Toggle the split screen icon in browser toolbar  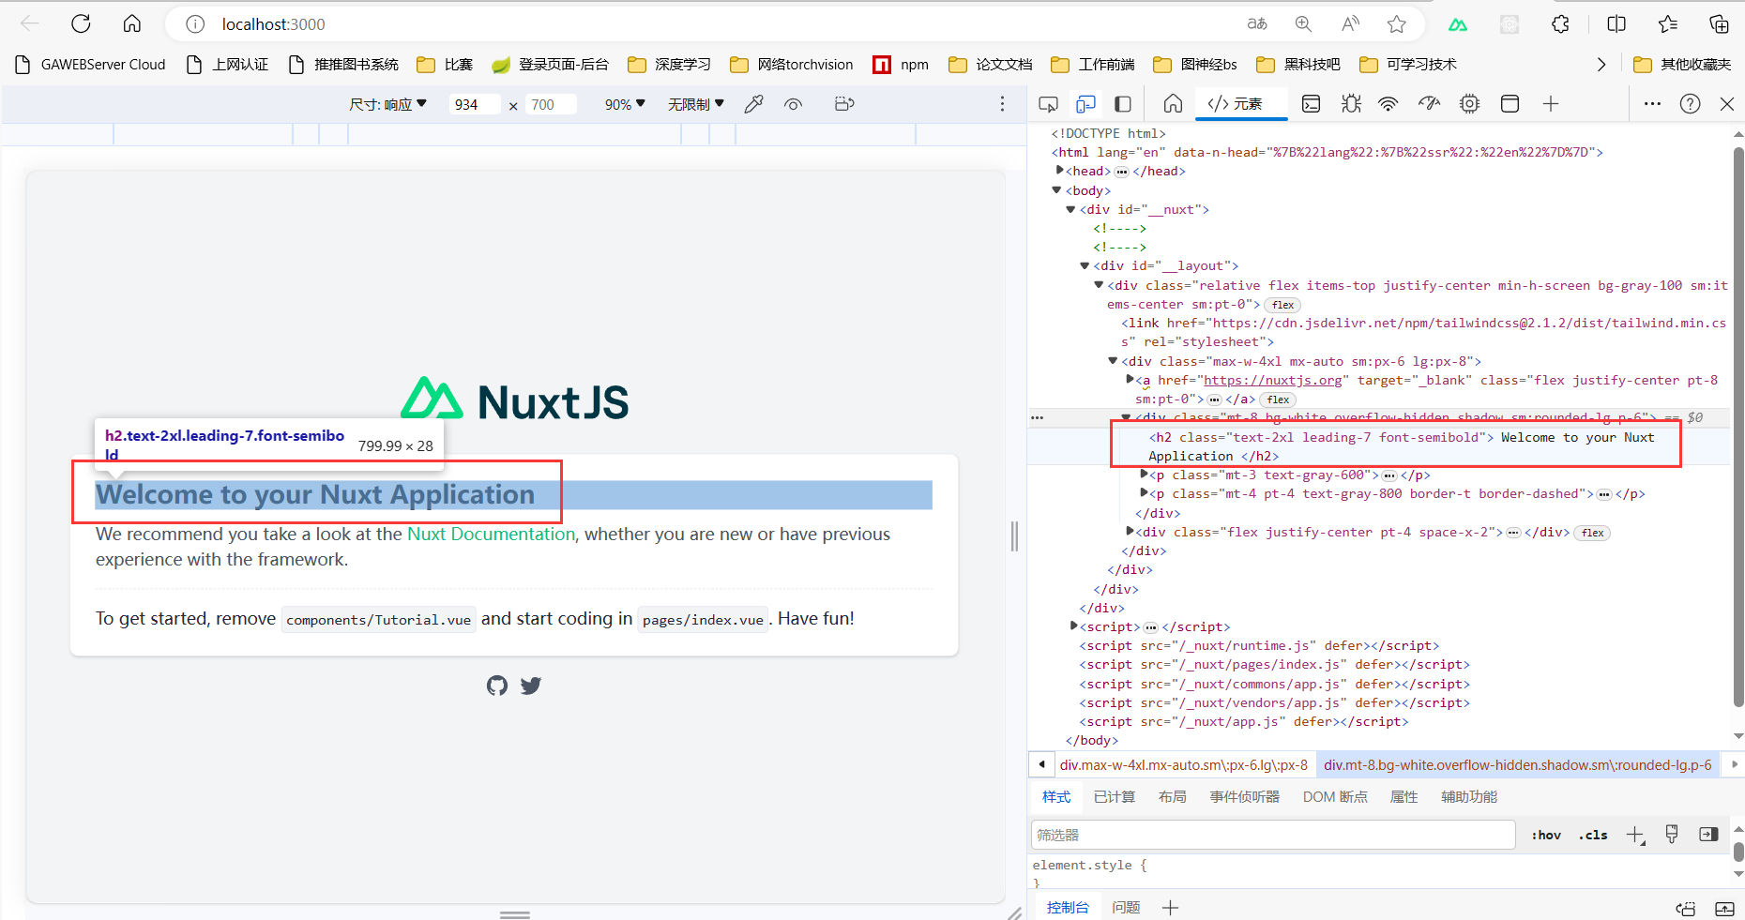pyautogui.click(x=1616, y=24)
